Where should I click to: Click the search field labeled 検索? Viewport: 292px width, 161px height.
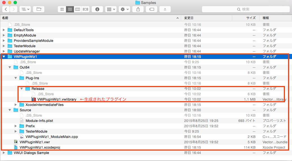click(246, 9)
